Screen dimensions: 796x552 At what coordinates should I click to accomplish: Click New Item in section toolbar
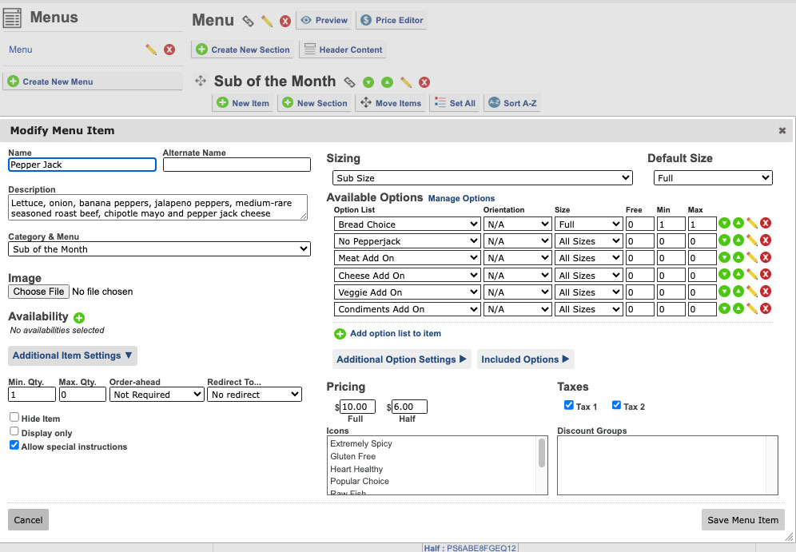click(x=243, y=103)
